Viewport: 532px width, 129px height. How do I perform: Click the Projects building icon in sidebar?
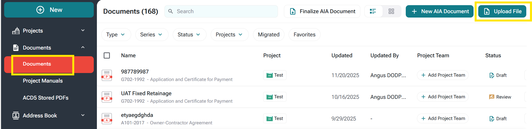[16, 31]
